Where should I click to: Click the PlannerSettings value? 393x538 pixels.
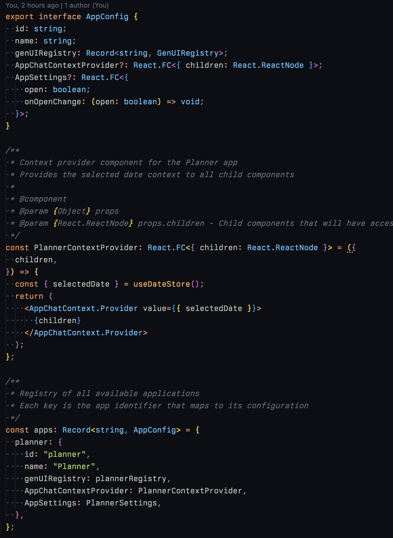tap(121, 503)
